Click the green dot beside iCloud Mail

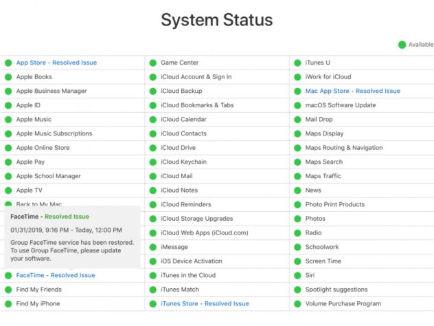tap(152, 176)
